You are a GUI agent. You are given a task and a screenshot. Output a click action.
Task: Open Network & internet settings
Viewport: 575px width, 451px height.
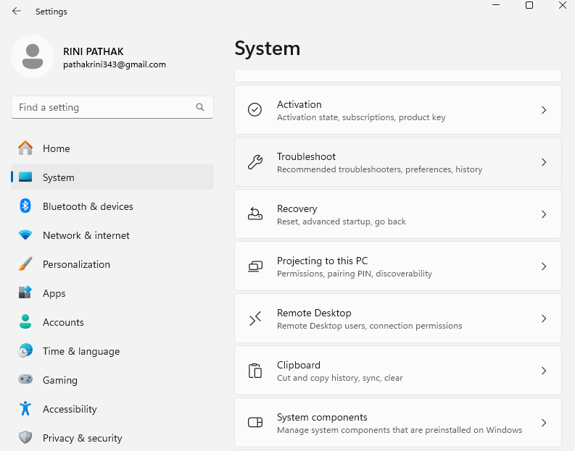point(86,235)
